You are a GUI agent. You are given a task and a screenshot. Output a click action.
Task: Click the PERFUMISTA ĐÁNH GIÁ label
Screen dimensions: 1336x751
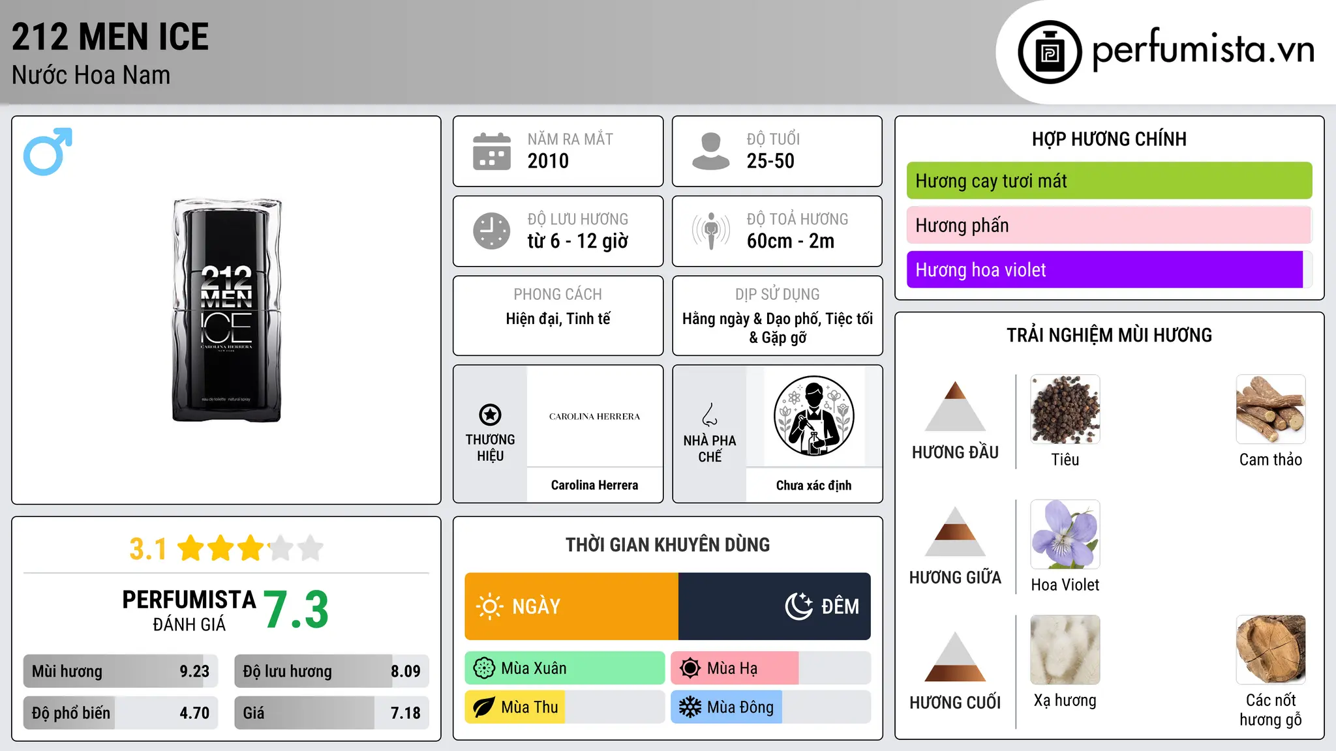pyautogui.click(x=189, y=610)
